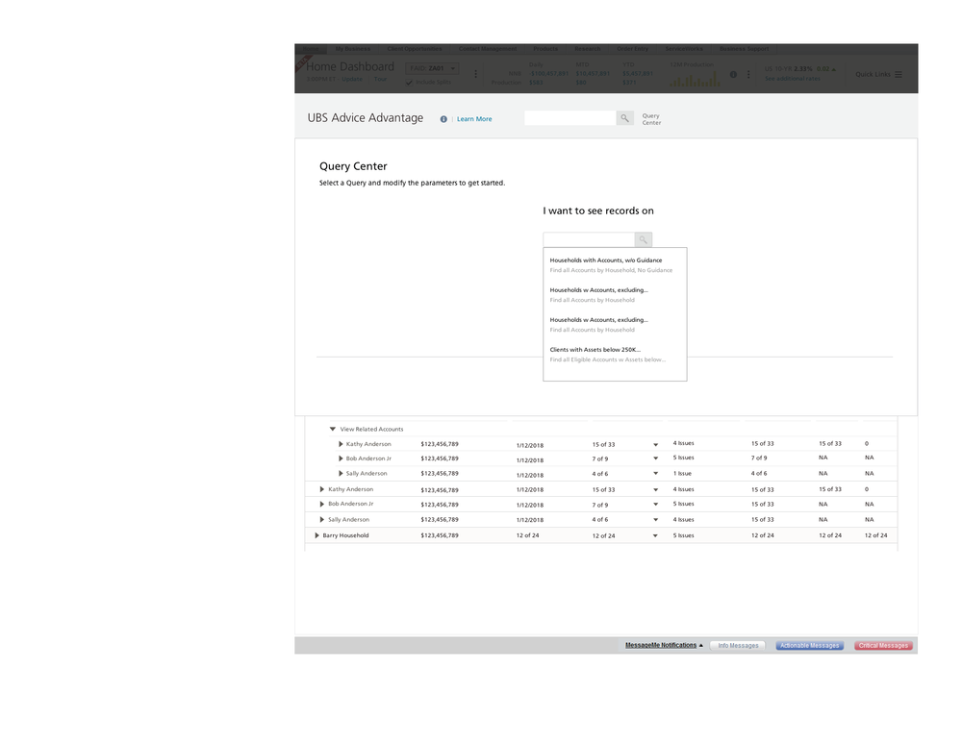
Task: Follow the Learn More link
Action: [x=474, y=119]
